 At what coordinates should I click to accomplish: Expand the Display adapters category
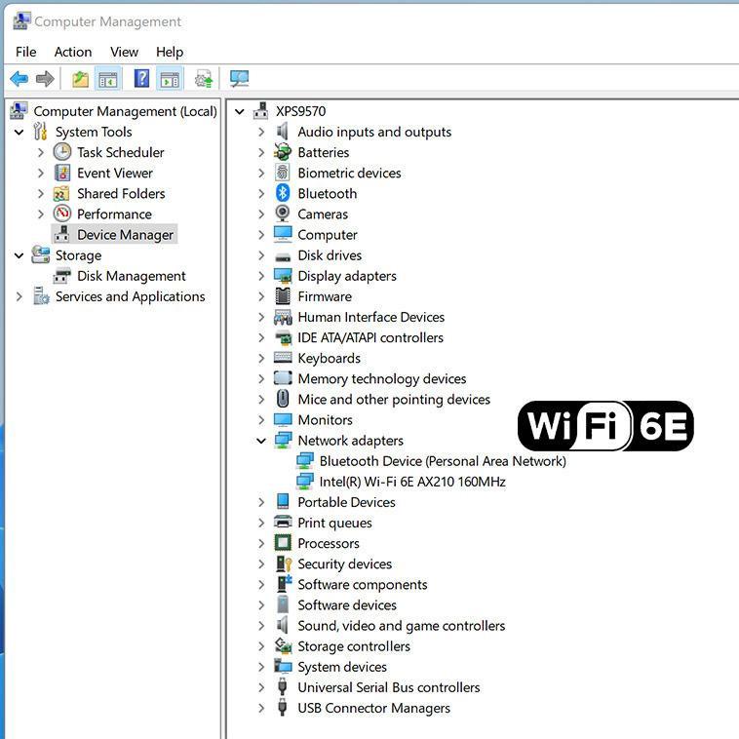[261, 276]
